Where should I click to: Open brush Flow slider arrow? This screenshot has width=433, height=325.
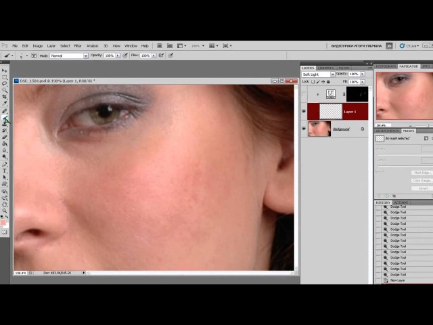154,56
